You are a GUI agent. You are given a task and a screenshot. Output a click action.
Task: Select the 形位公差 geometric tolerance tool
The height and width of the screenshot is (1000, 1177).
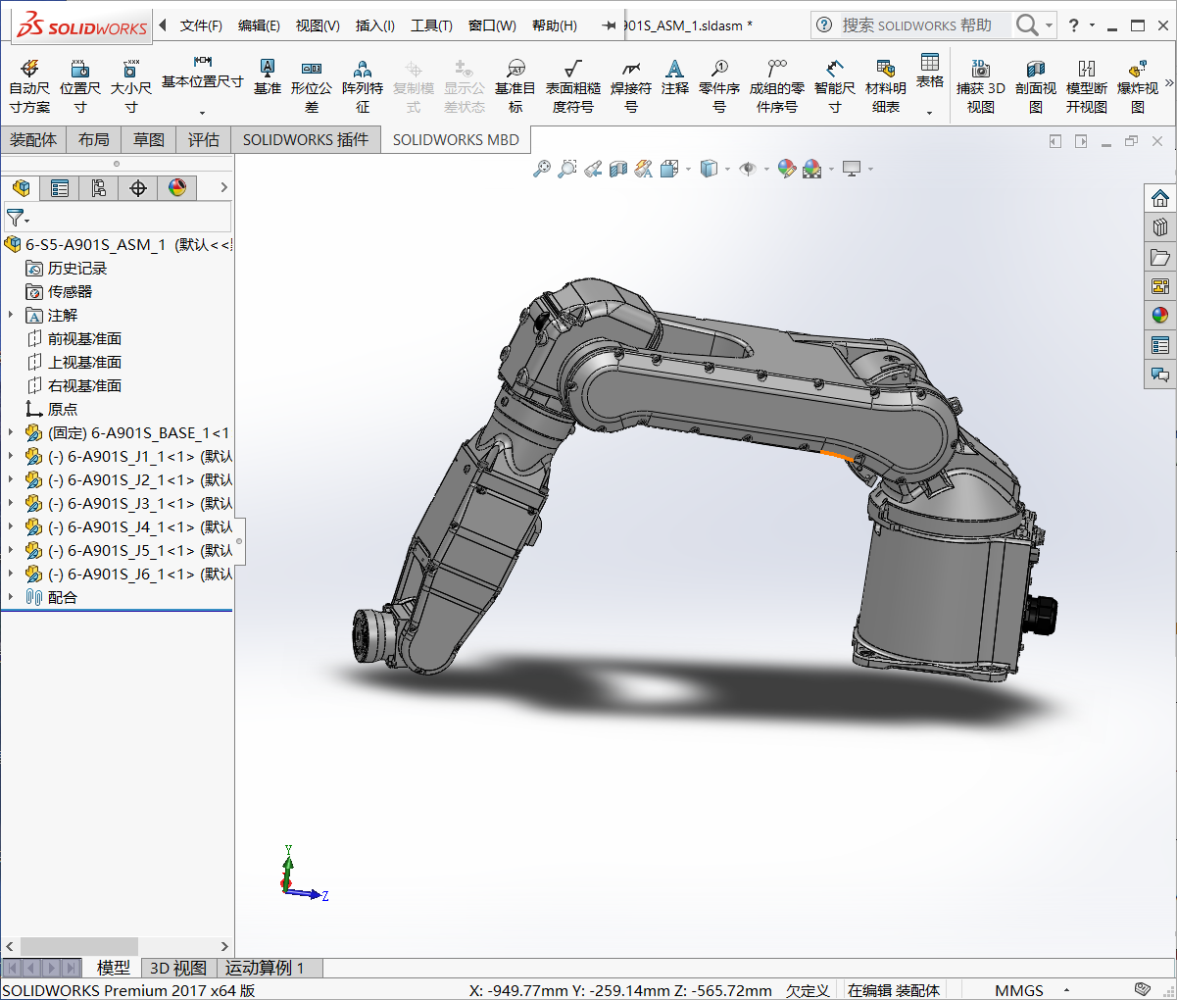[x=311, y=85]
